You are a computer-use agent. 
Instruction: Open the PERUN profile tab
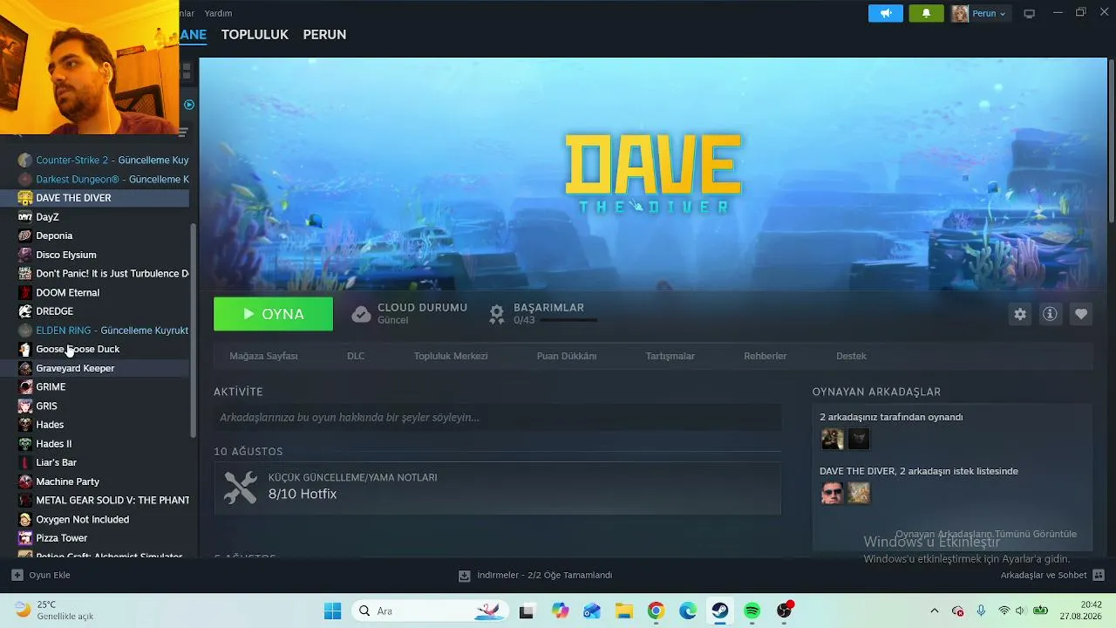324,35
